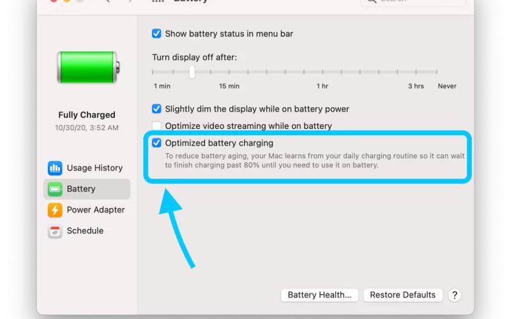Select the green Battery sidebar icon

pyautogui.click(x=55, y=189)
